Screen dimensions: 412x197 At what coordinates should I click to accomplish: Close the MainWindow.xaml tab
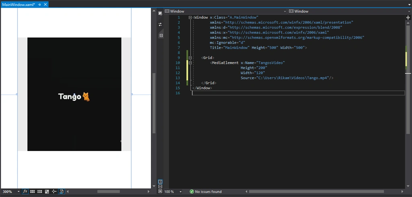click(45, 4)
